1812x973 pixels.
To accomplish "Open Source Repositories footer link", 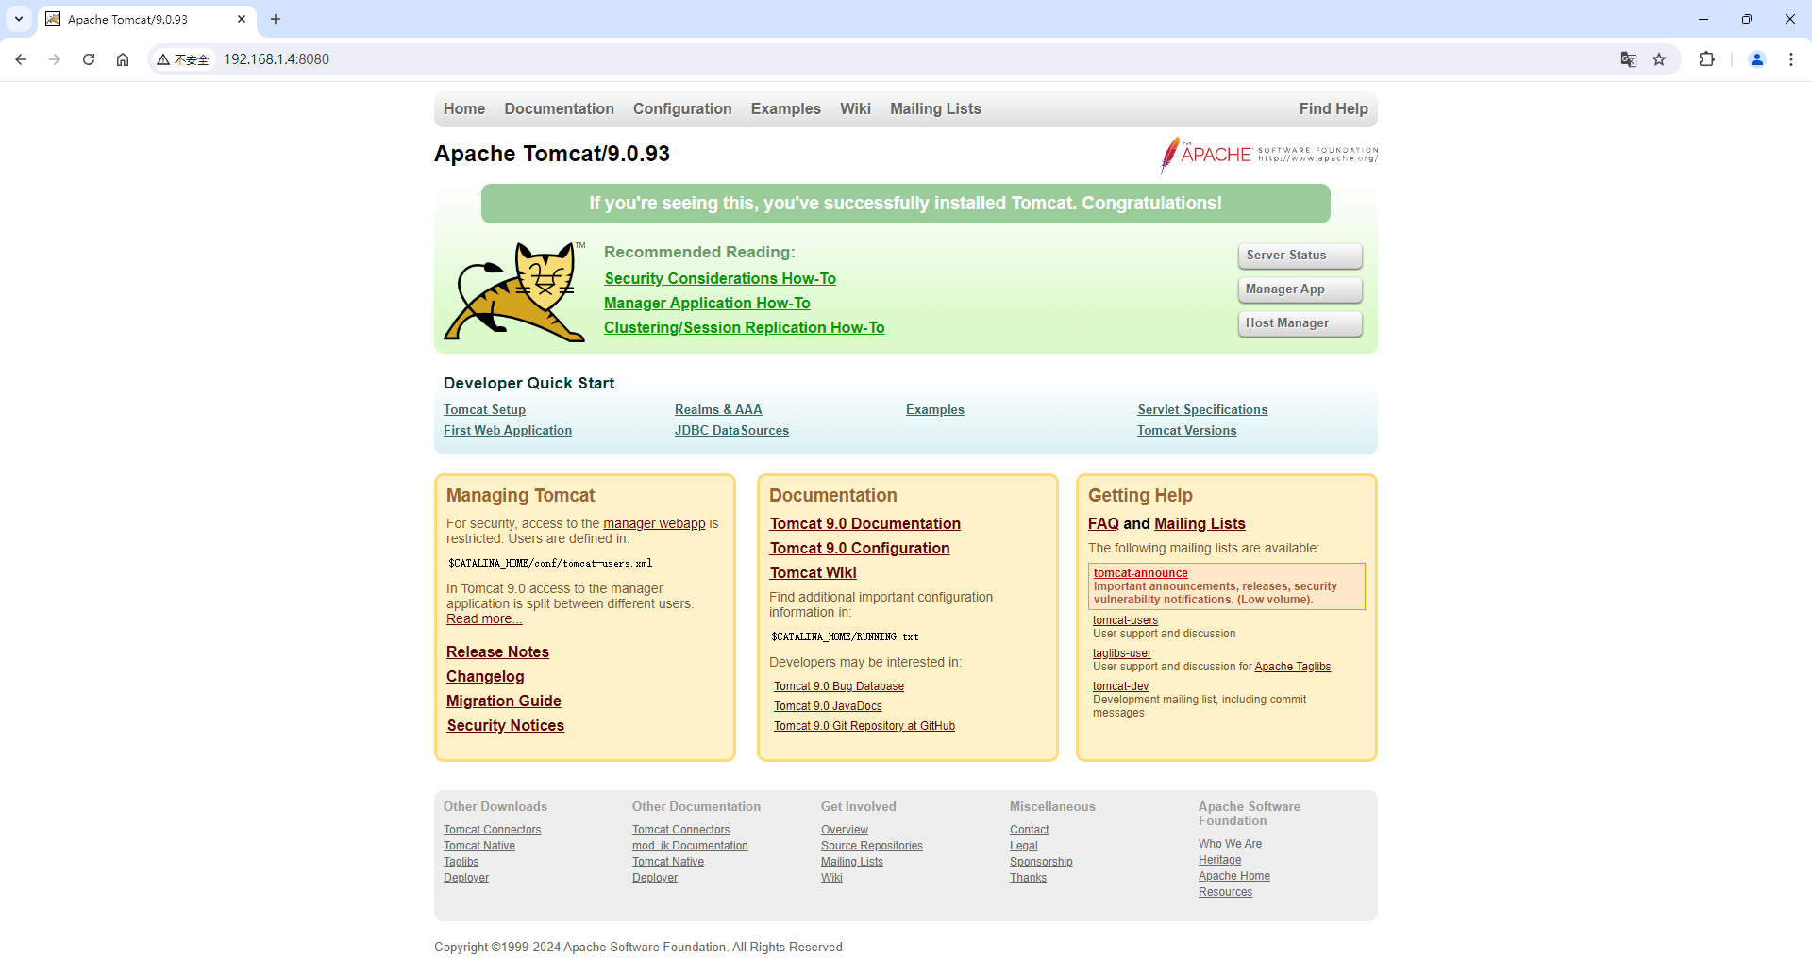I will [x=872, y=847].
